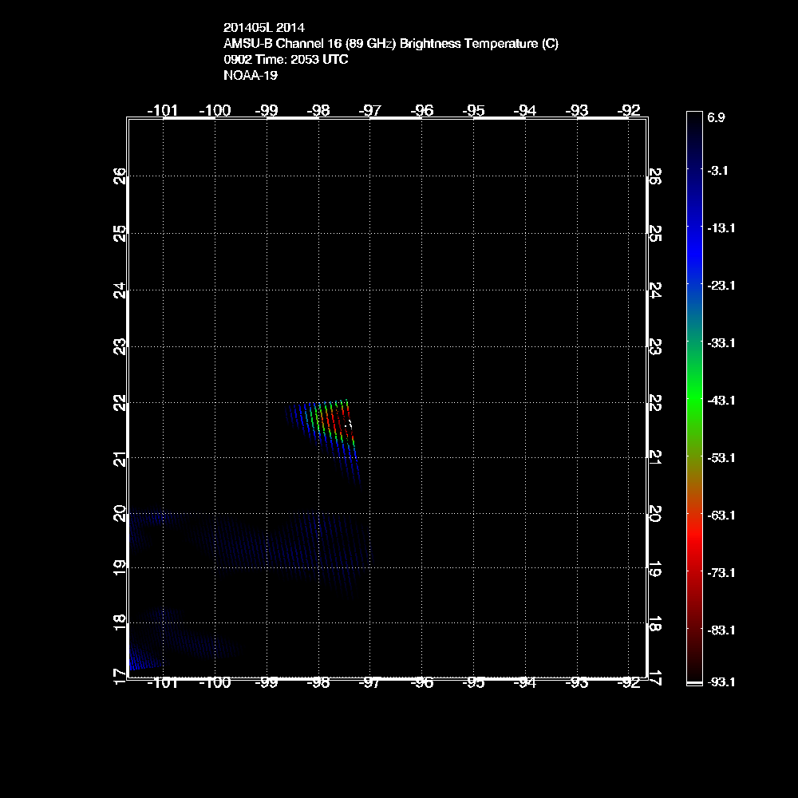The image size is (798, 798).
Task: Click the -95 longitude label on top axis
Action: [x=474, y=110]
